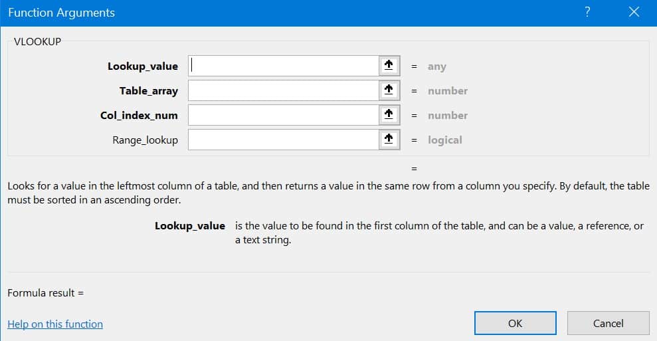This screenshot has width=657, height=341.
Task: Click the Table_array argument label
Action: click(149, 91)
